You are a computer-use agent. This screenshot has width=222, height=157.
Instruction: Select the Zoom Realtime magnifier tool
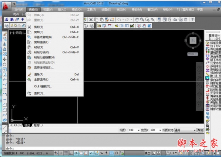(x=142, y=19)
